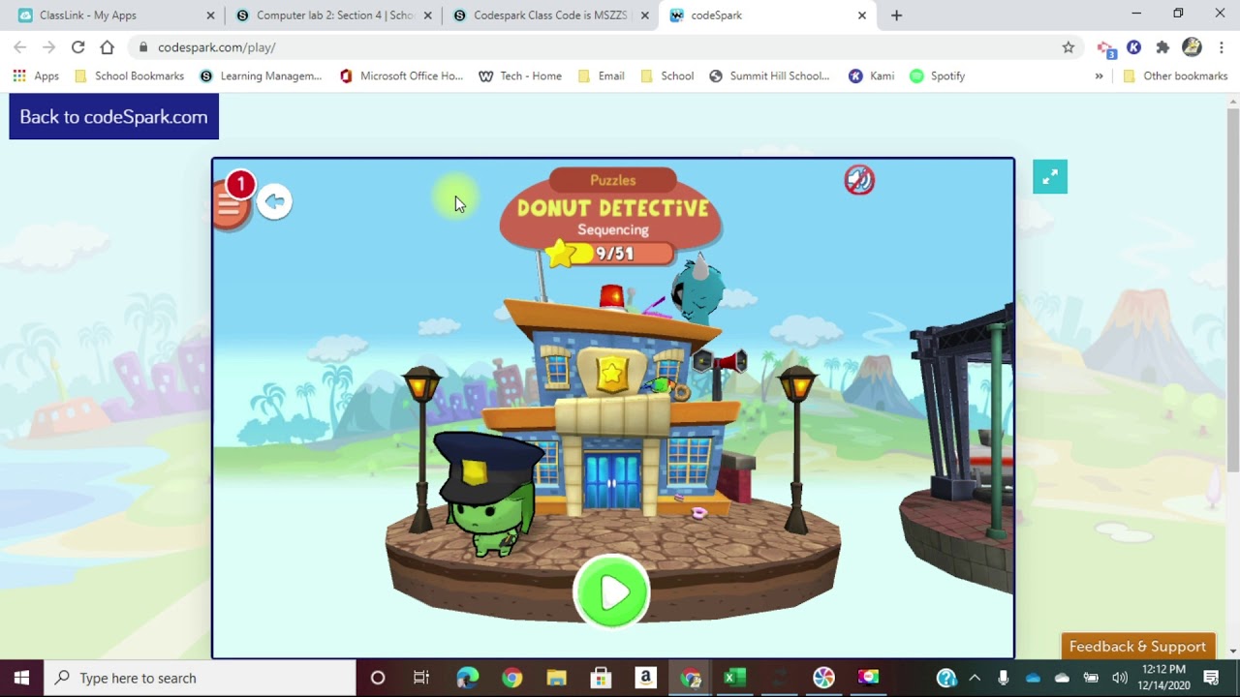Open the Windows Start menu
1240x697 pixels.
(x=21, y=678)
